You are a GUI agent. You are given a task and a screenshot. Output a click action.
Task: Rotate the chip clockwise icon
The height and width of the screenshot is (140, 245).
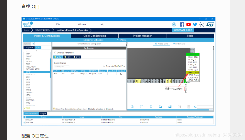[x=161, y=107]
